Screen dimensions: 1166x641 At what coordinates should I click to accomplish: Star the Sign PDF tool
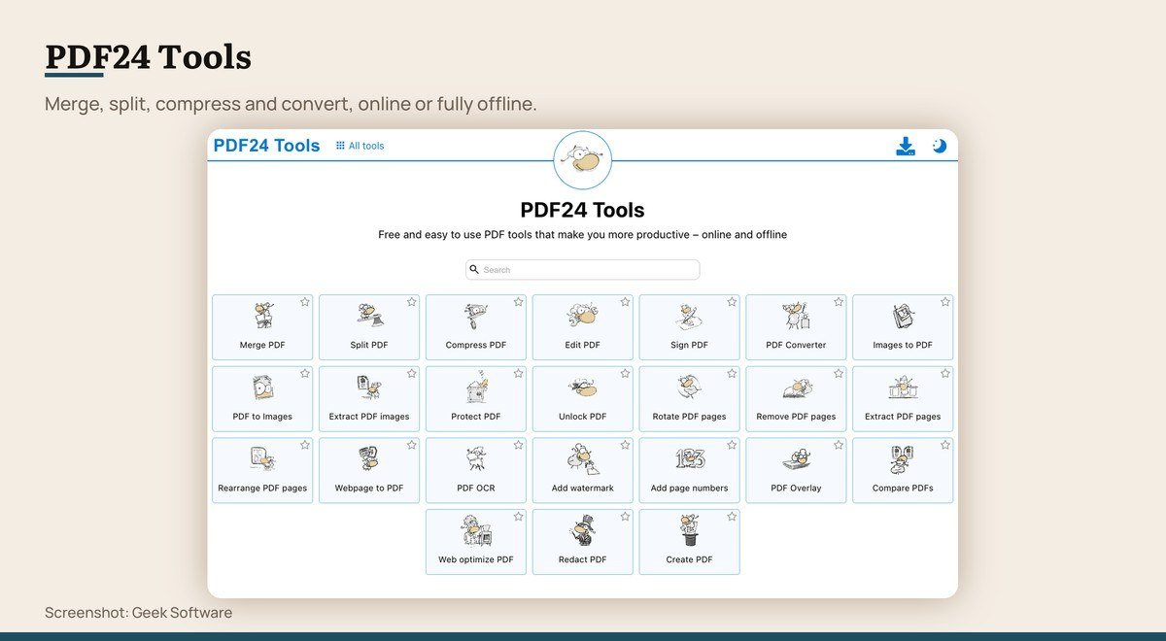pos(732,302)
